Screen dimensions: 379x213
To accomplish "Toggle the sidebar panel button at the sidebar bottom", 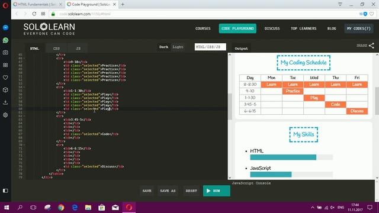I will (x=5, y=191).
